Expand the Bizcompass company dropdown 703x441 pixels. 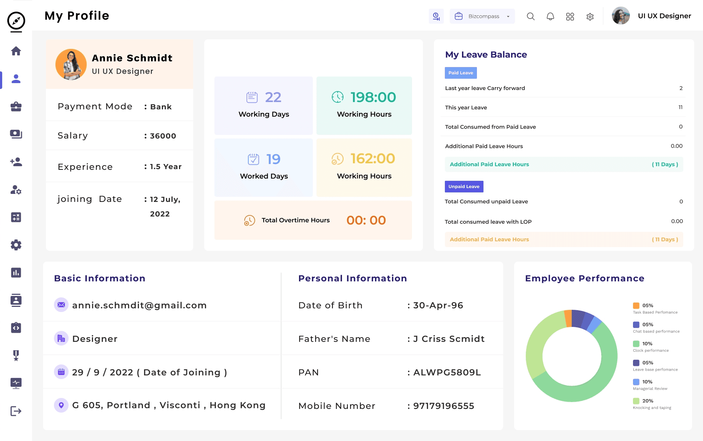482,16
